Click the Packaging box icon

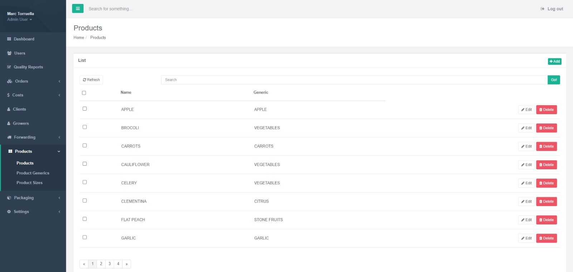click(9, 198)
